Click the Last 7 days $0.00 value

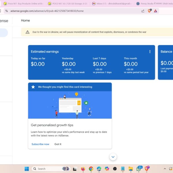pyautogui.click(x=100, y=64)
